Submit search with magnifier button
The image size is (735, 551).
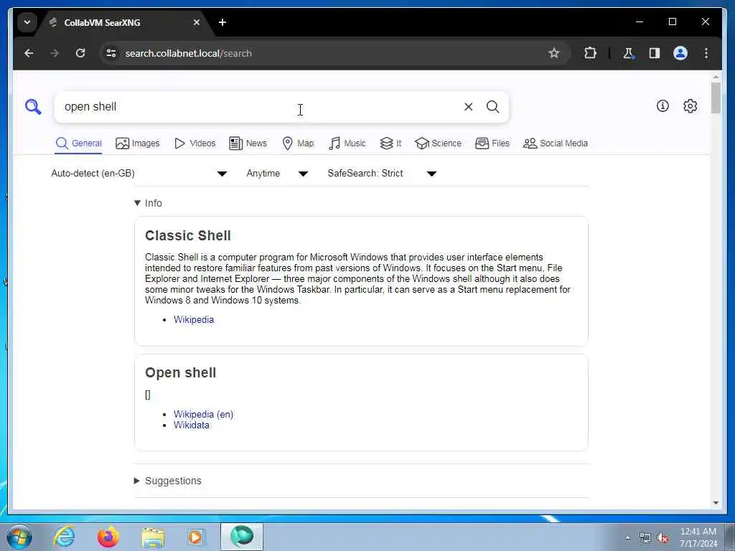point(492,107)
